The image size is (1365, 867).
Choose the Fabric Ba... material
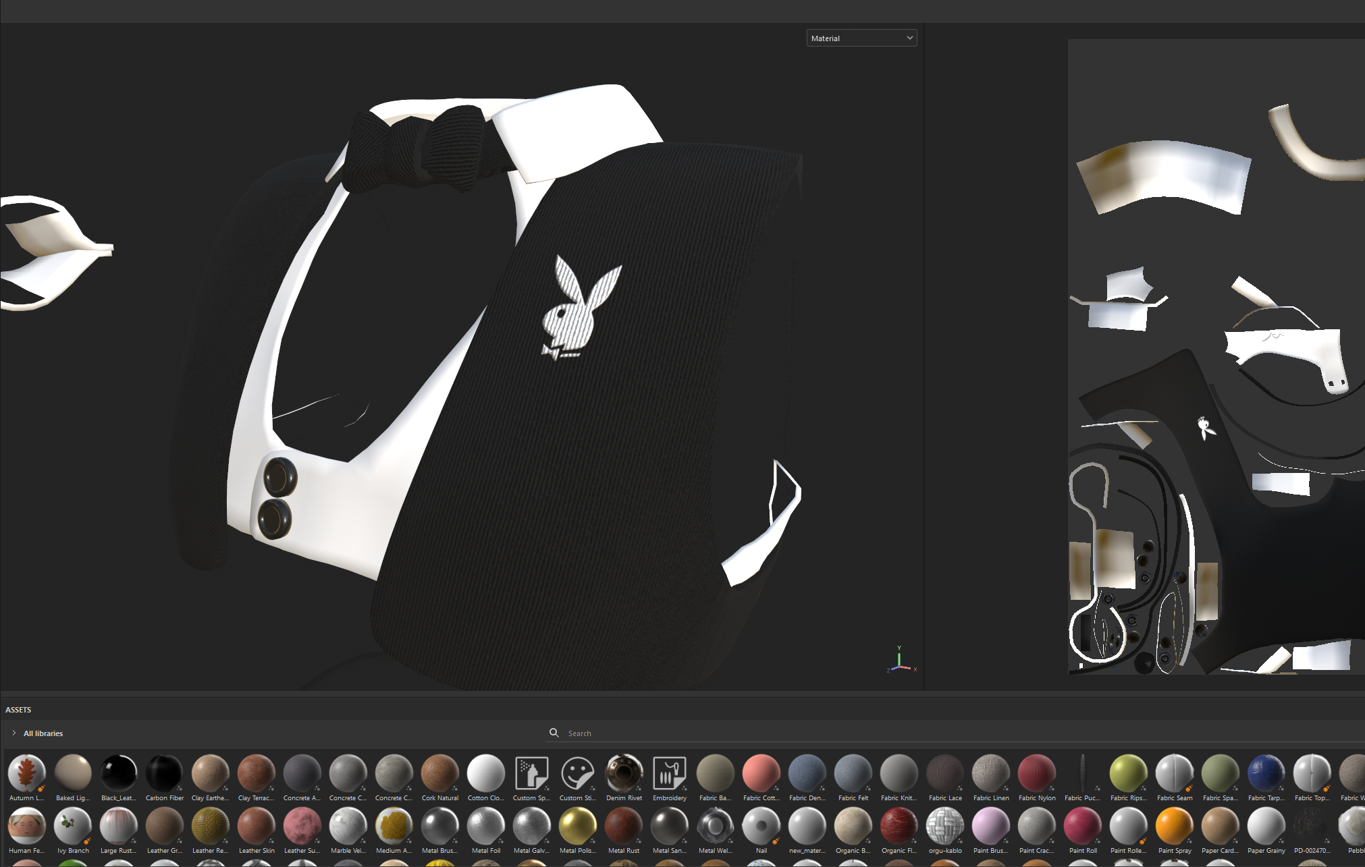click(x=715, y=773)
